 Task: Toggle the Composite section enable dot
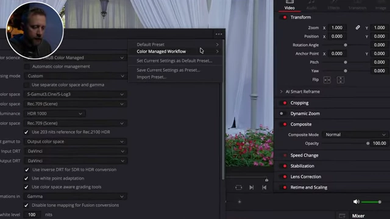pyautogui.click(x=285, y=124)
